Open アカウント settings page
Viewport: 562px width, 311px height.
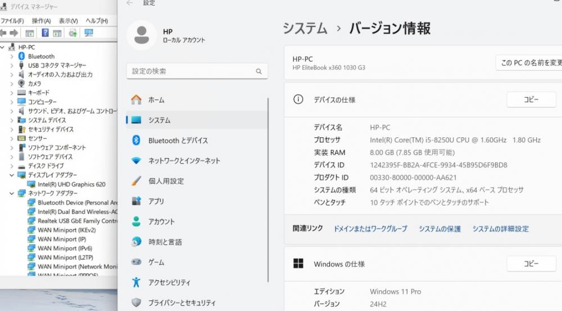(196, 222)
